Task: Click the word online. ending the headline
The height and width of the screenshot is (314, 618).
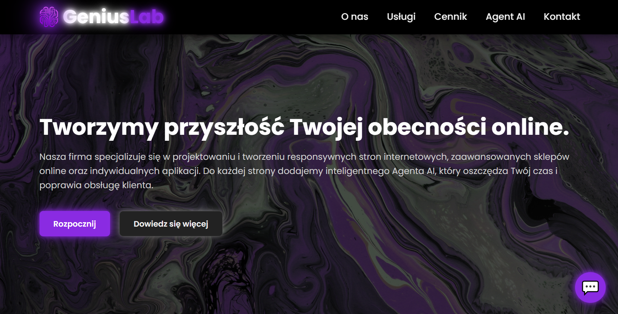Action: (x=530, y=127)
